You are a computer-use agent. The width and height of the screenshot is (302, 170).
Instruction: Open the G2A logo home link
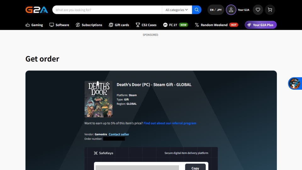coord(36,10)
